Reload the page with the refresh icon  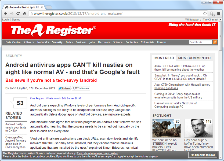click(18, 13)
